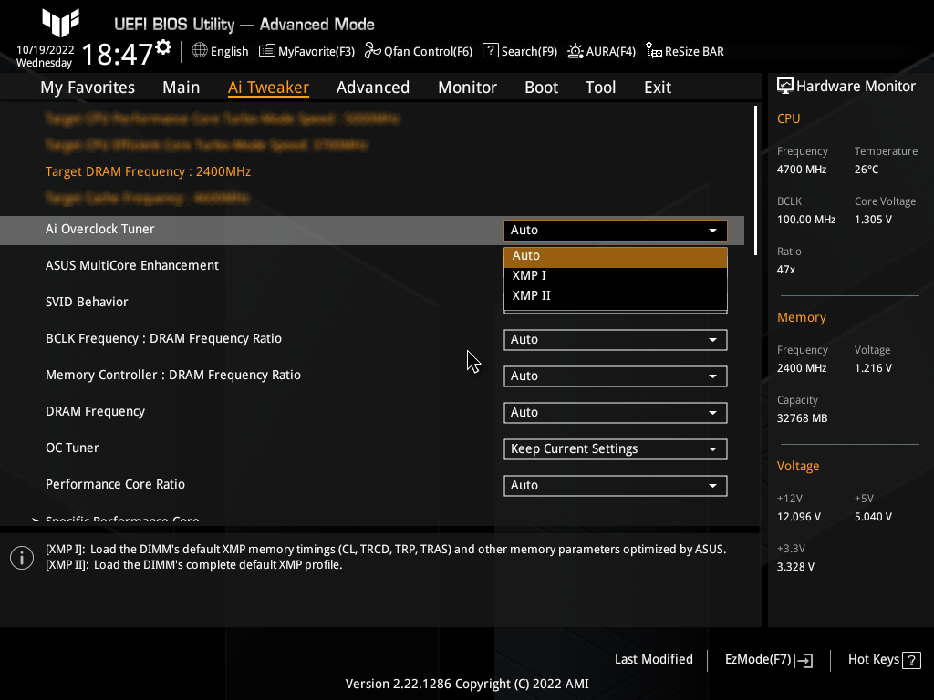Open the Boot menu
The width and height of the screenshot is (934, 700).
pos(541,87)
